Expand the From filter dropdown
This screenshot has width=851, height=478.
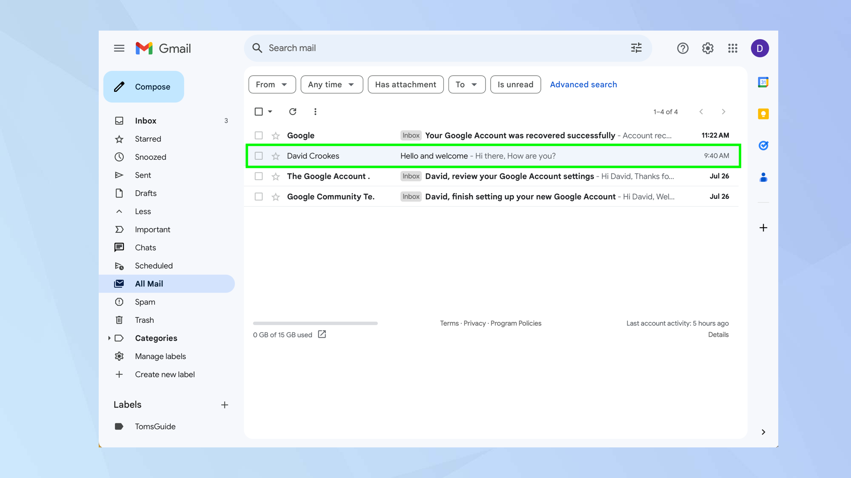271,84
